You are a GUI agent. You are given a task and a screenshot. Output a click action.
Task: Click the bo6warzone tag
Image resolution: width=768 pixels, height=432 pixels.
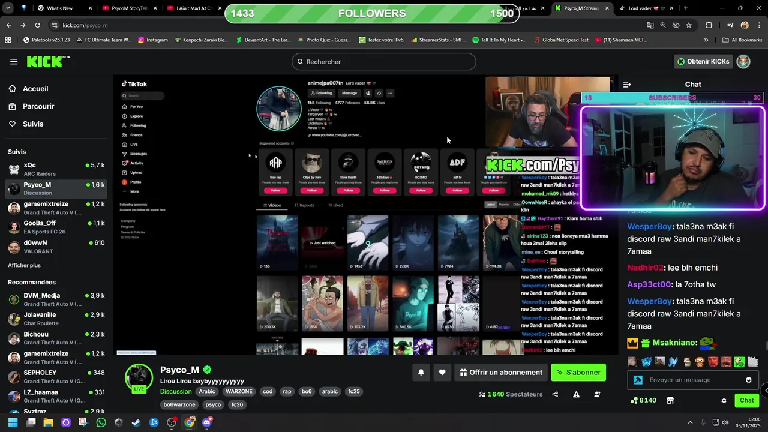(x=179, y=404)
